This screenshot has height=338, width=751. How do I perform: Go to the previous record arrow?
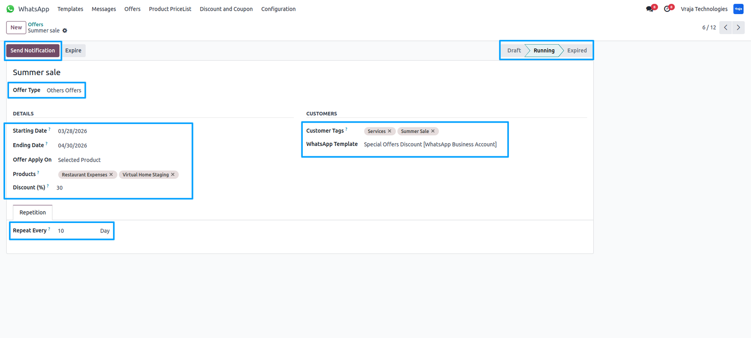(x=726, y=27)
